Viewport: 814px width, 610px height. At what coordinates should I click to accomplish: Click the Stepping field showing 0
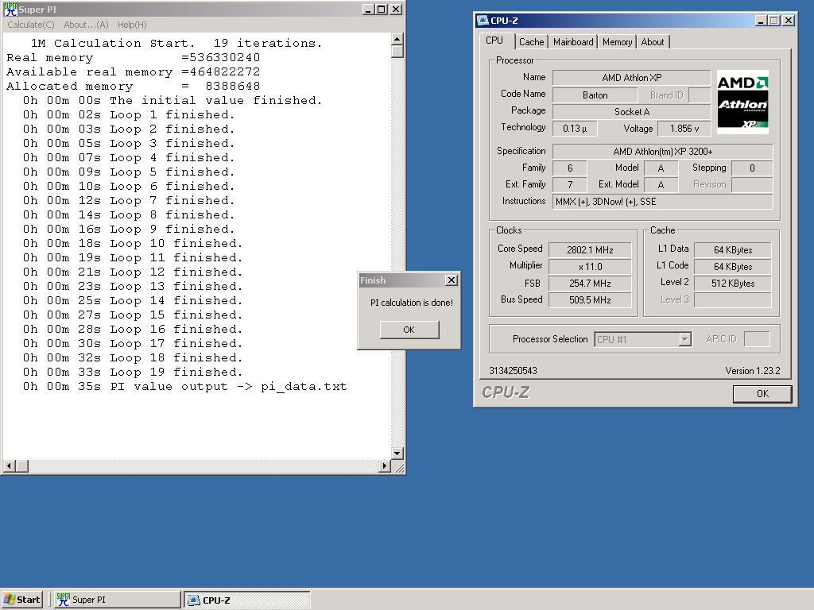[752, 168]
